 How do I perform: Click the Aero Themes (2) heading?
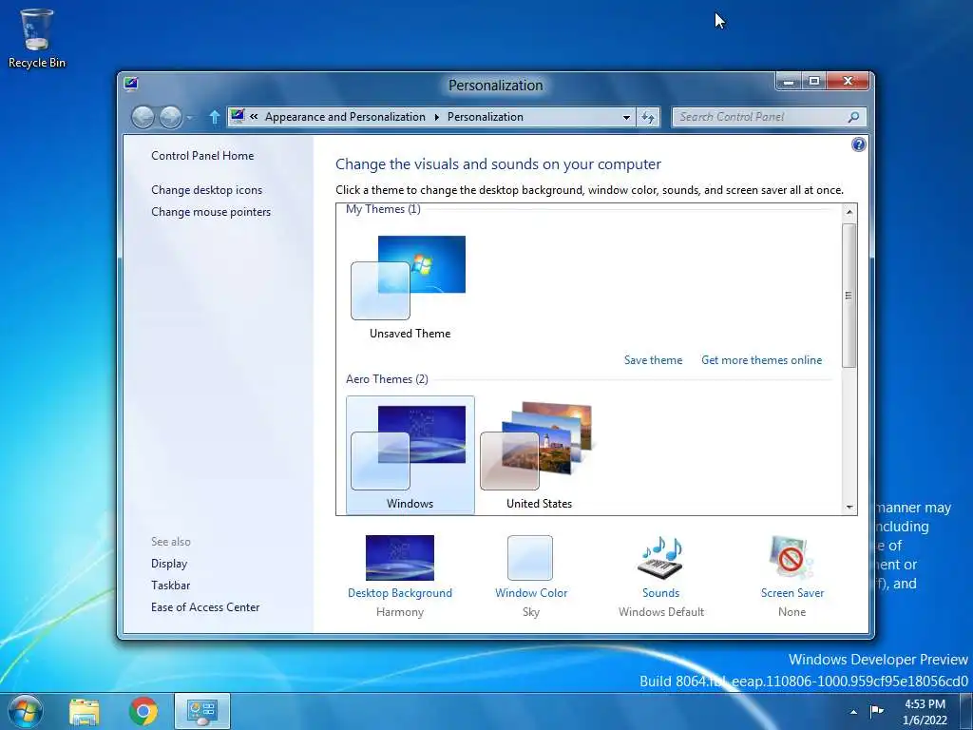(x=387, y=379)
